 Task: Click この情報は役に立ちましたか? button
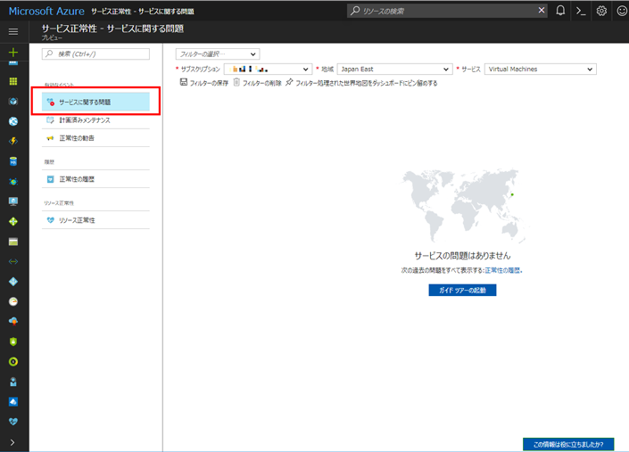[x=568, y=444]
